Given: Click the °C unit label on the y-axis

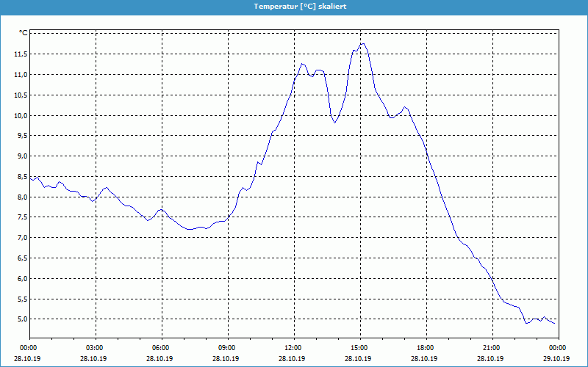Looking at the screenshot, I should pos(24,33).
